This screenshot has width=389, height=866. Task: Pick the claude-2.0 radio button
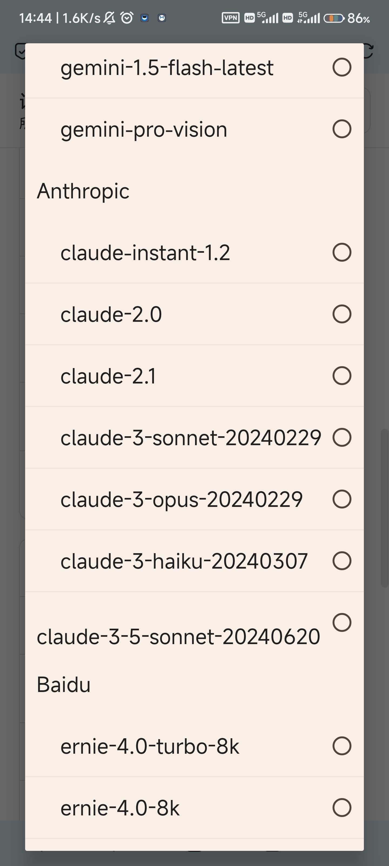coord(342,314)
